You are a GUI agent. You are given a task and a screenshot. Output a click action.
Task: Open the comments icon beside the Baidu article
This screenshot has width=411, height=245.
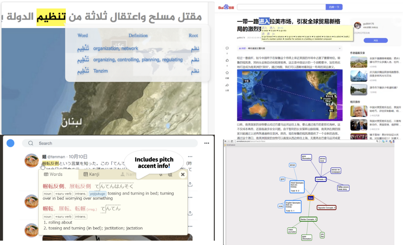coord(227,48)
